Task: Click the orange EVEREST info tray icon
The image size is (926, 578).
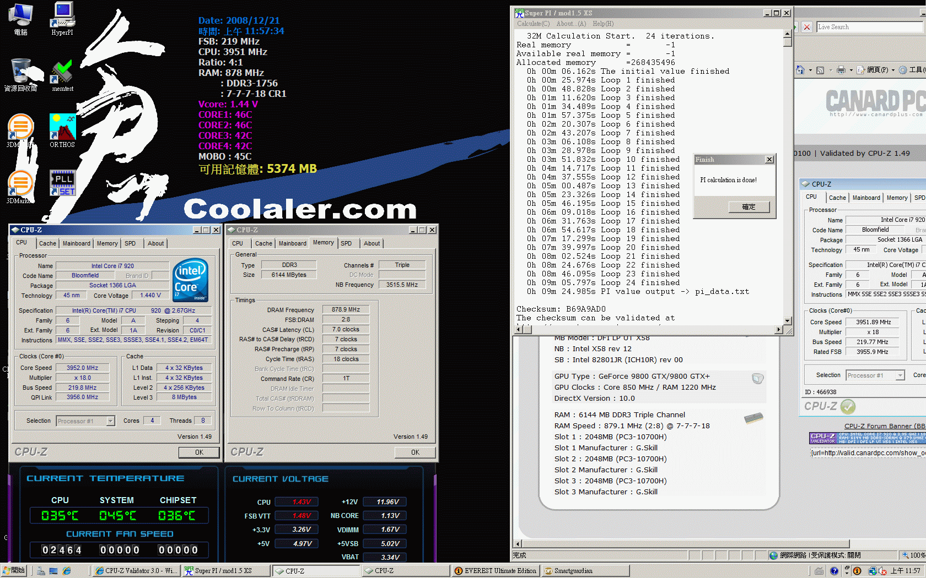Action: 857,571
